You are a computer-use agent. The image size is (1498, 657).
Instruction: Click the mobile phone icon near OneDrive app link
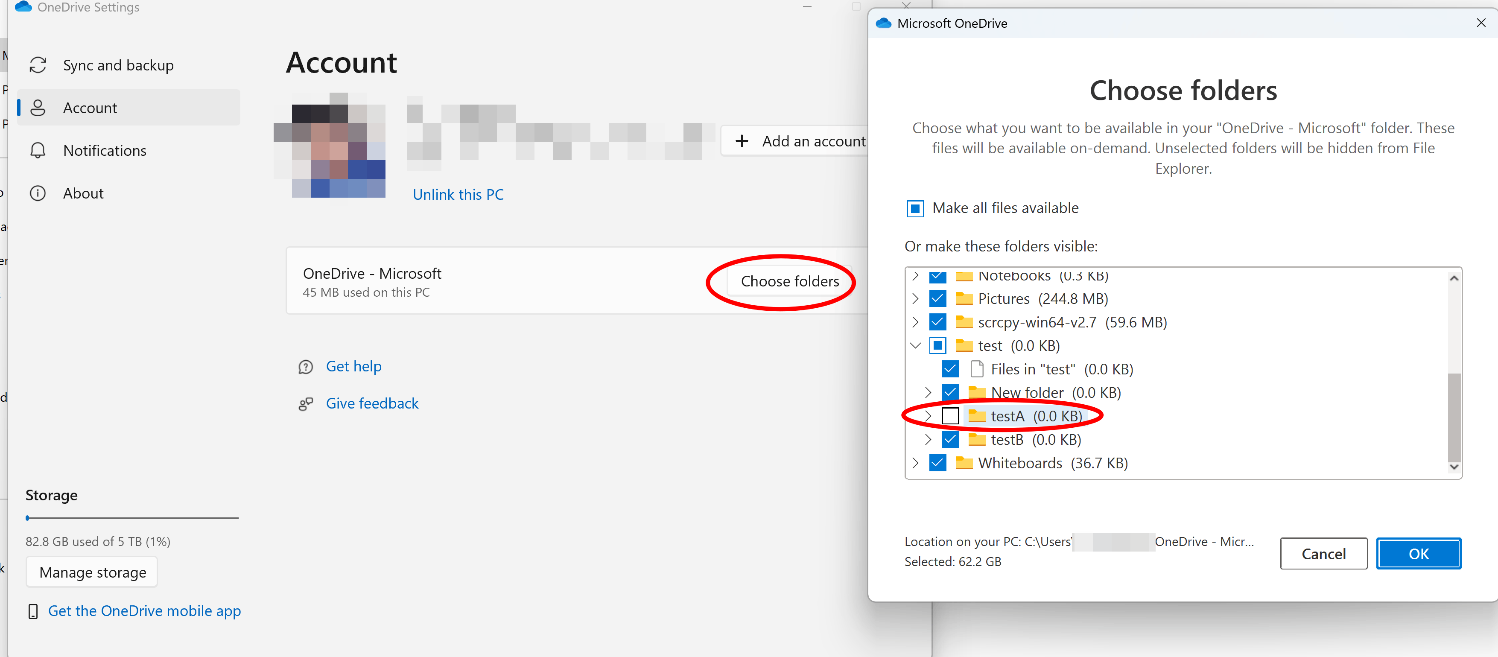tap(33, 610)
